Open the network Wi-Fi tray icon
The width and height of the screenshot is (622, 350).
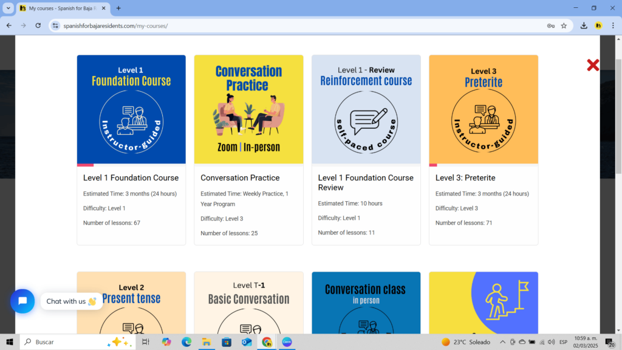tap(542, 341)
